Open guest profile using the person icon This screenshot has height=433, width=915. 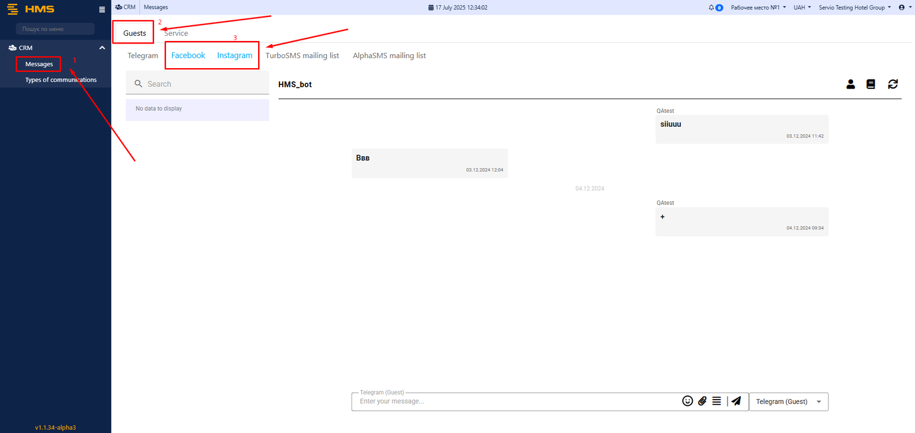click(851, 84)
